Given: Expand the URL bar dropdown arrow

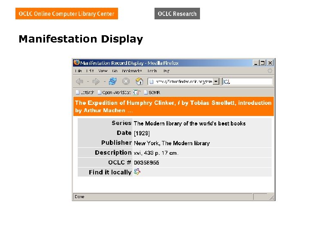Looking at the screenshot, I should (216, 82).
